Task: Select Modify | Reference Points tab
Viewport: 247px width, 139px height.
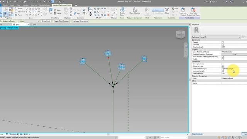Action: coord(62,5)
